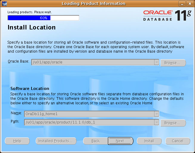Expand the Path combo box arrow
The height and width of the screenshot is (153, 195).
[157, 122]
